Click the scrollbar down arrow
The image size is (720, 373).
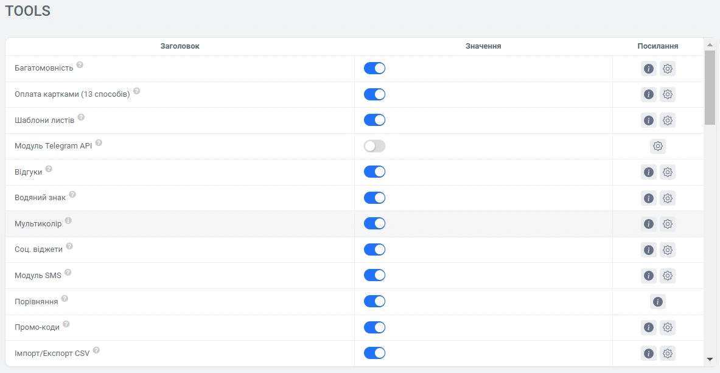pyautogui.click(x=710, y=360)
